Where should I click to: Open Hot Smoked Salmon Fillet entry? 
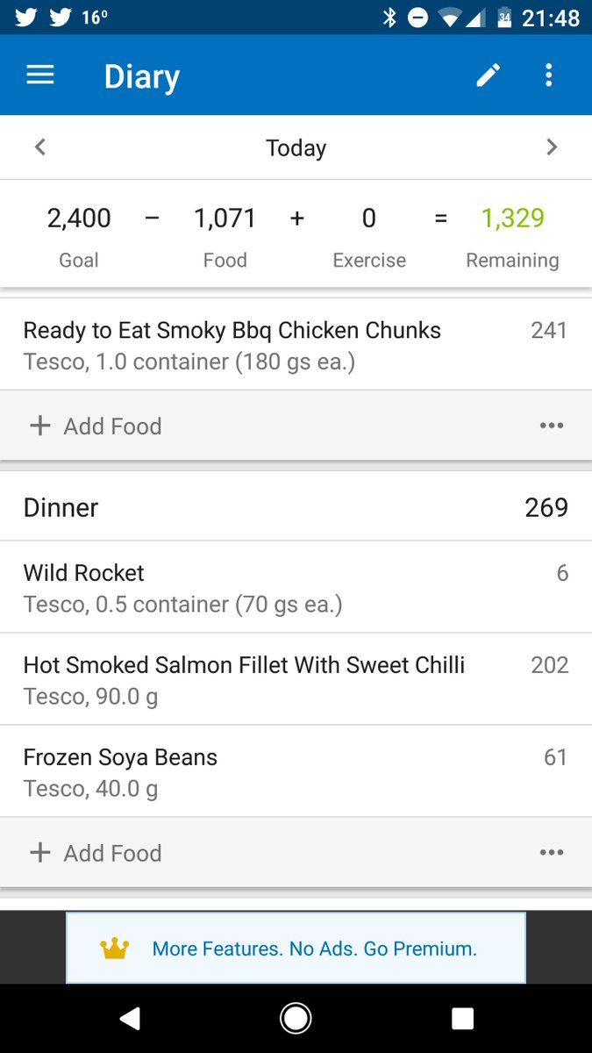tap(296, 679)
